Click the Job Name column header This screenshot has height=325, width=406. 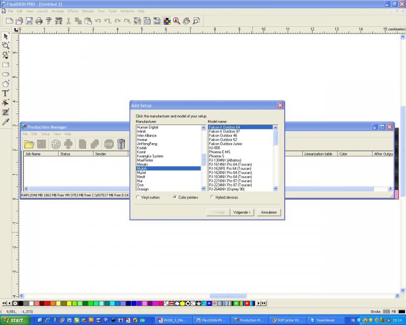click(x=41, y=154)
